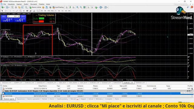Select the M15 timeframe
The image size is (194, 109).
(x=48, y=11)
